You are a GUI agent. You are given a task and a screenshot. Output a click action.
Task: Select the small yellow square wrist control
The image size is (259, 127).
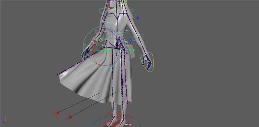(x=101, y=40)
